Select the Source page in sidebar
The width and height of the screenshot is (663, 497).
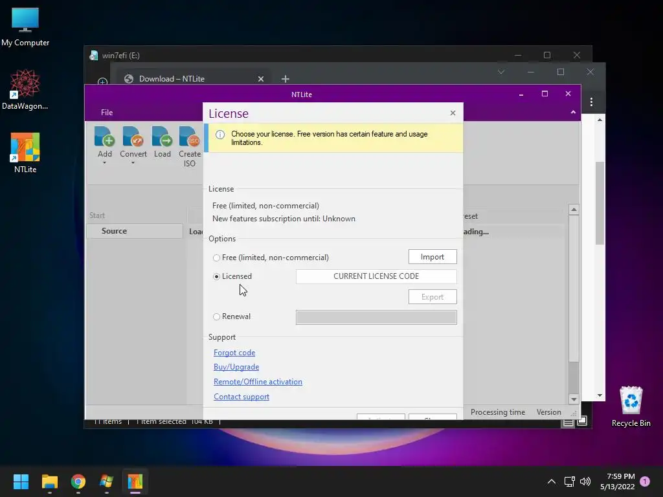click(x=135, y=231)
